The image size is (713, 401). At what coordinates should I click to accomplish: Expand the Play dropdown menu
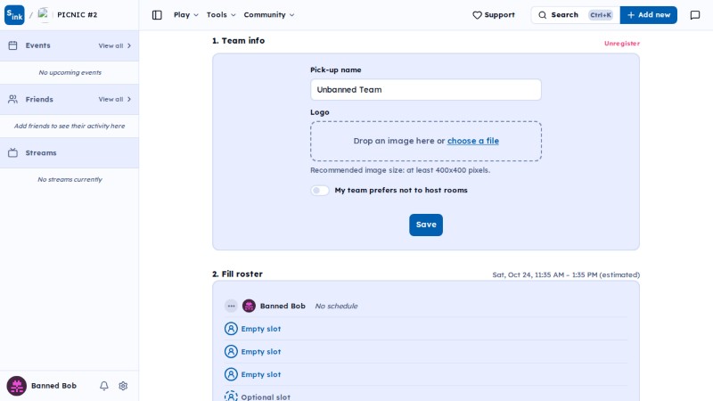point(186,15)
